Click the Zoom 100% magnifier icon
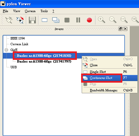 (x=135, y=20)
